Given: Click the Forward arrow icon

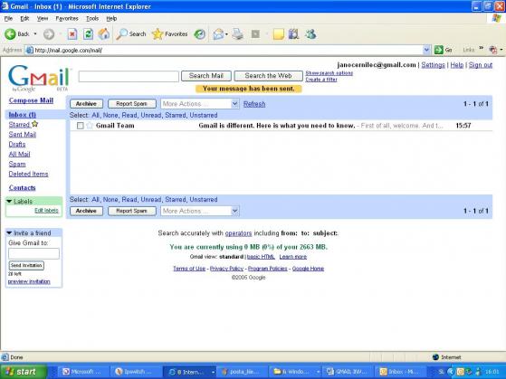Looking at the screenshot, I should point(49,33).
